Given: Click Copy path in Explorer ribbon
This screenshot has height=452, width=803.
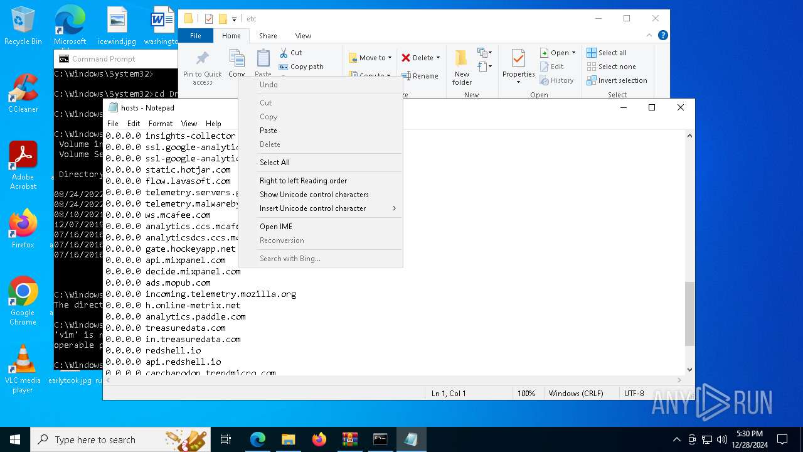Looking at the screenshot, I should [x=301, y=67].
